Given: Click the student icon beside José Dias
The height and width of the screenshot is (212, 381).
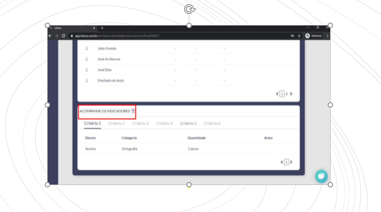Looking at the screenshot, I should [x=87, y=70].
